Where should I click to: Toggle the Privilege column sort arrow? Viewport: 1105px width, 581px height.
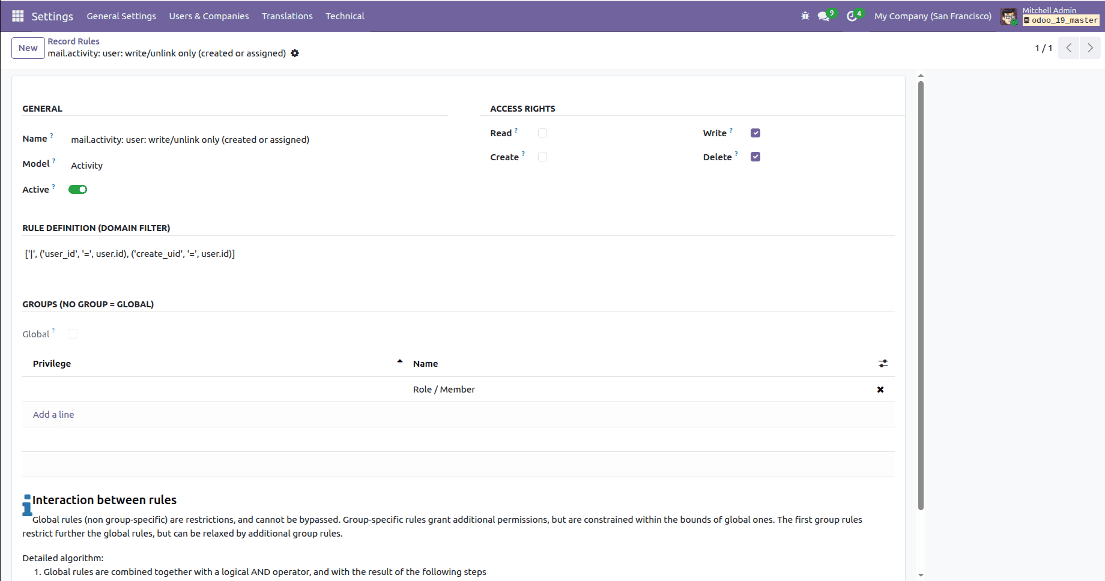[400, 361]
